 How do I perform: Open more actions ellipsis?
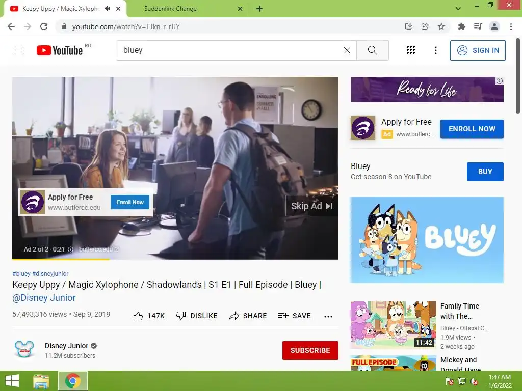click(x=328, y=317)
